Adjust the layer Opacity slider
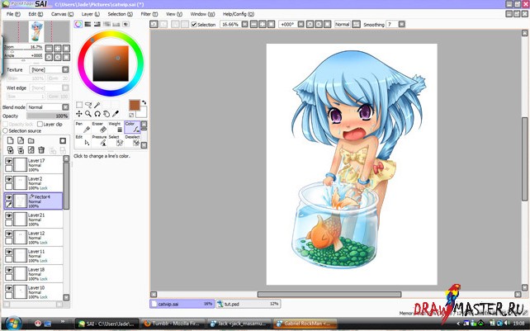Image resolution: width=530 pixels, height=331 pixels. (48, 116)
